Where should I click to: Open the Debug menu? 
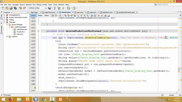coord(39,5)
